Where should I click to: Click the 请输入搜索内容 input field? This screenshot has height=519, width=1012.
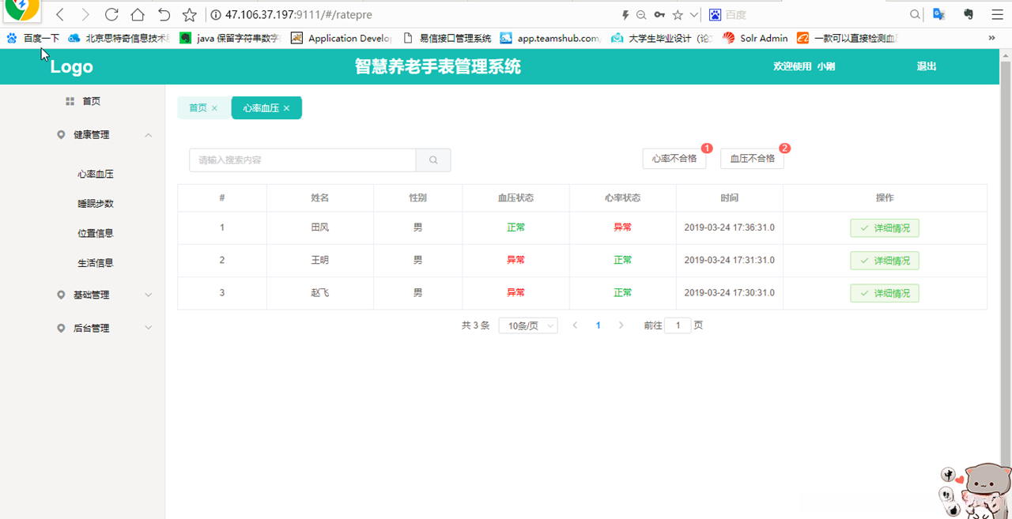point(300,160)
